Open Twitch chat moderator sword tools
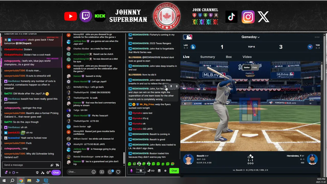The width and height of the screenshot is (327, 184). pos(43,172)
